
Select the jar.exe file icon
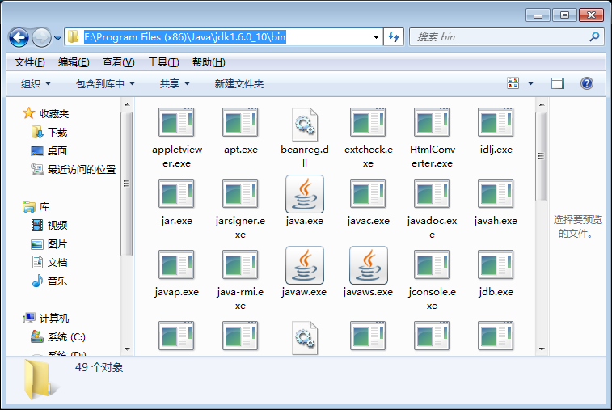click(176, 194)
